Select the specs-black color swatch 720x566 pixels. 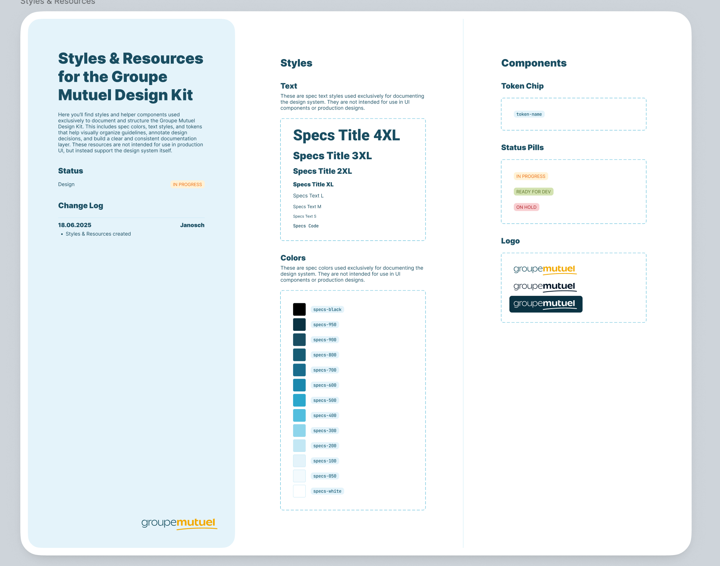[299, 309]
